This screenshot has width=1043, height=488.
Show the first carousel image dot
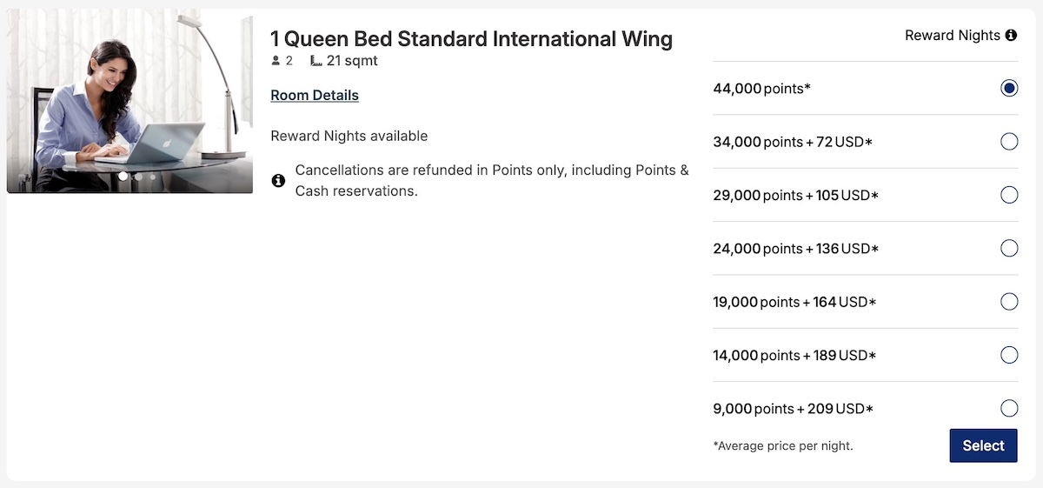pyautogui.click(x=123, y=177)
